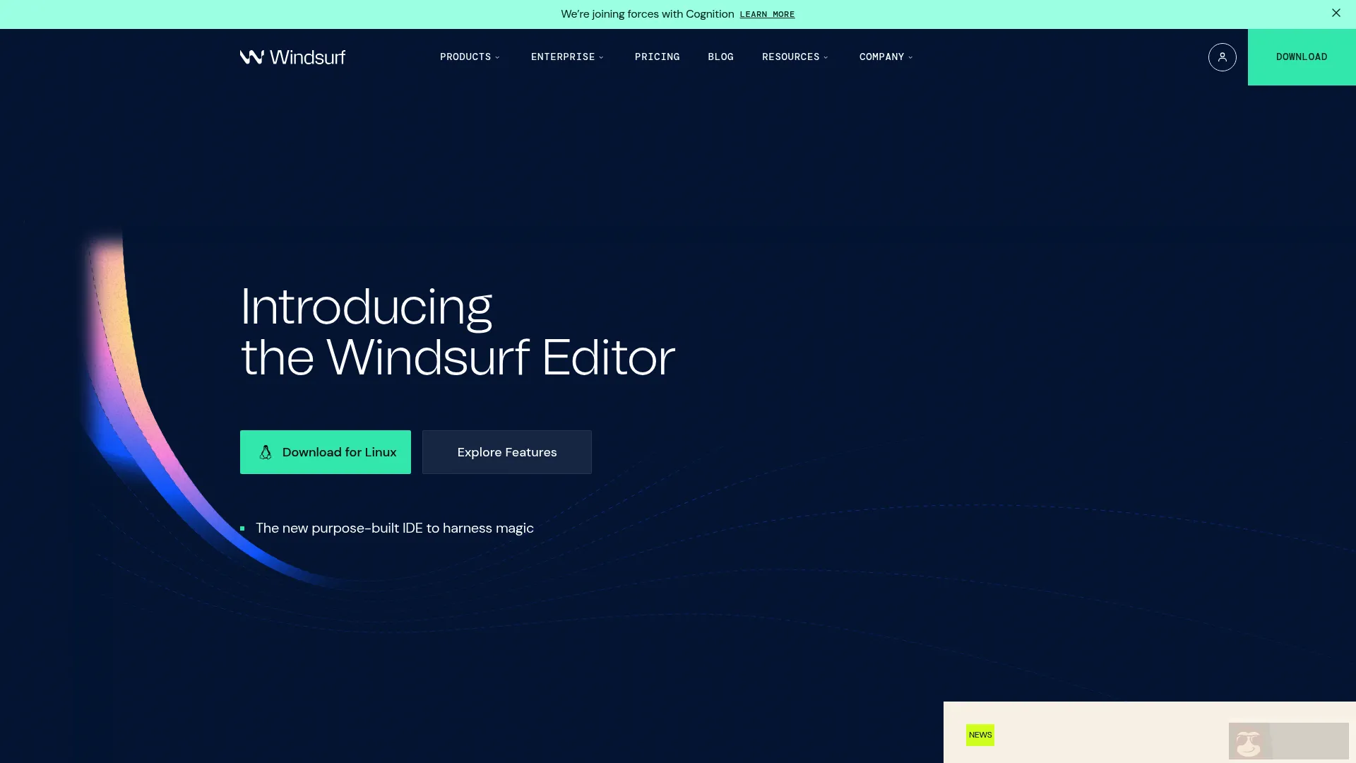Viewport: 1356px width, 763px height.
Task: Open the user account profile icon
Action: (1223, 57)
